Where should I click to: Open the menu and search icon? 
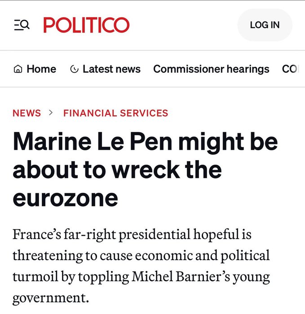click(22, 25)
